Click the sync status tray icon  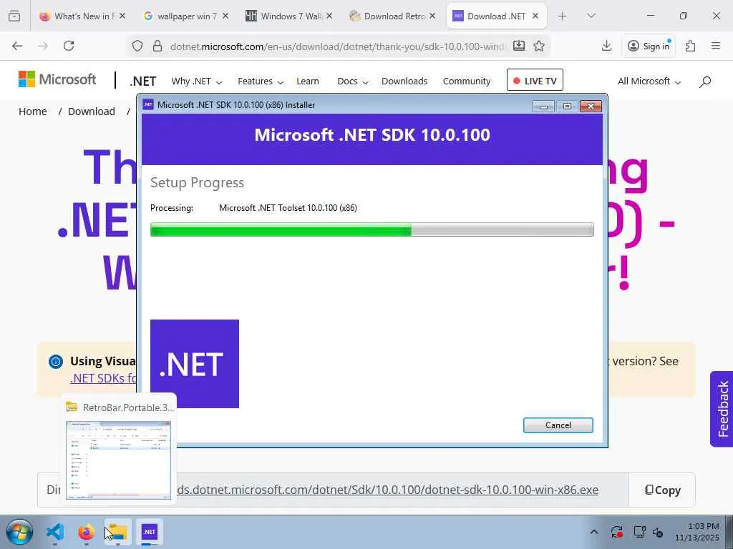616,532
